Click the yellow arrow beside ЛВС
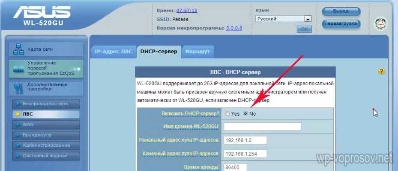 click(x=18, y=114)
